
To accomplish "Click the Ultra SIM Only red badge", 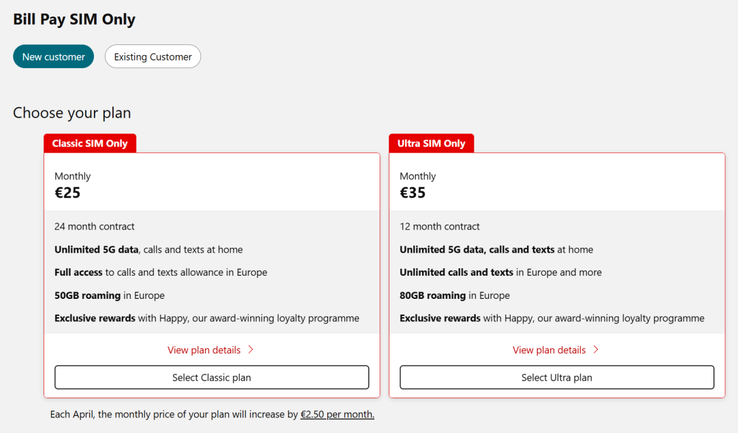I will (x=431, y=144).
